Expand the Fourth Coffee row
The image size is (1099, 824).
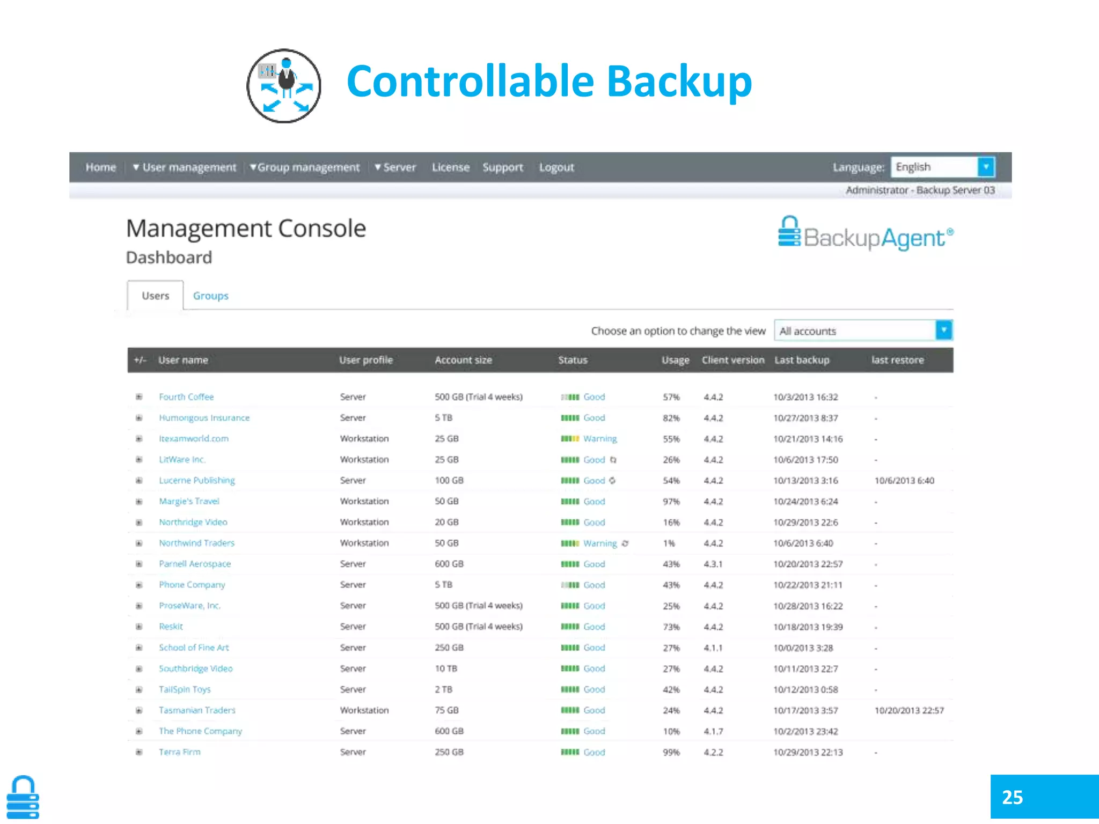coord(139,397)
